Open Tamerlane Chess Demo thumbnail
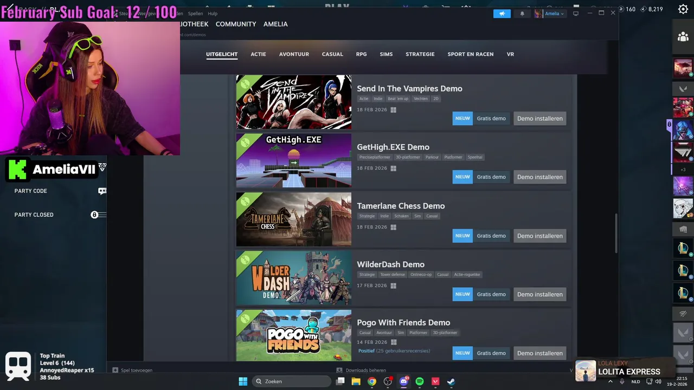Image resolution: width=694 pixels, height=390 pixels. point(294,219)
